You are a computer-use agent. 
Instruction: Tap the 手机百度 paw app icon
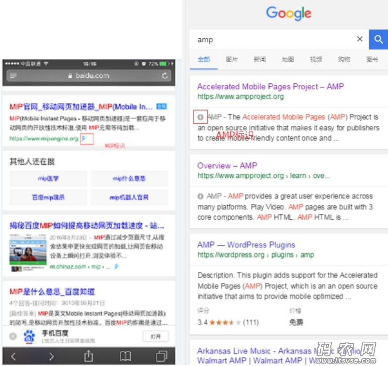pos(30,337)
